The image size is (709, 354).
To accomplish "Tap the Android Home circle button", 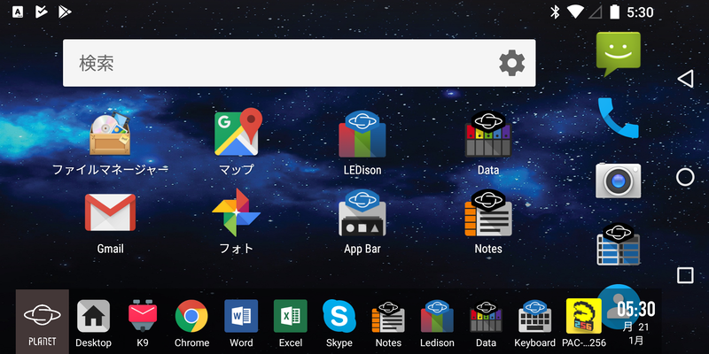I will [685, 178].
